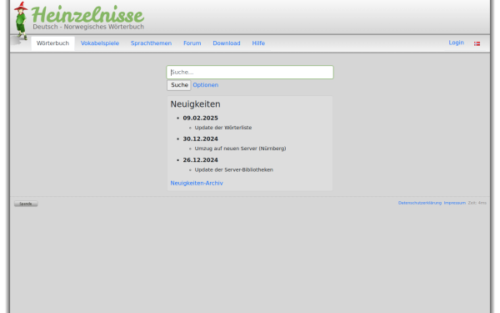Go to the Sprachthemen tab
This screenshot has height=313, width=500.
tap(151, 43)
